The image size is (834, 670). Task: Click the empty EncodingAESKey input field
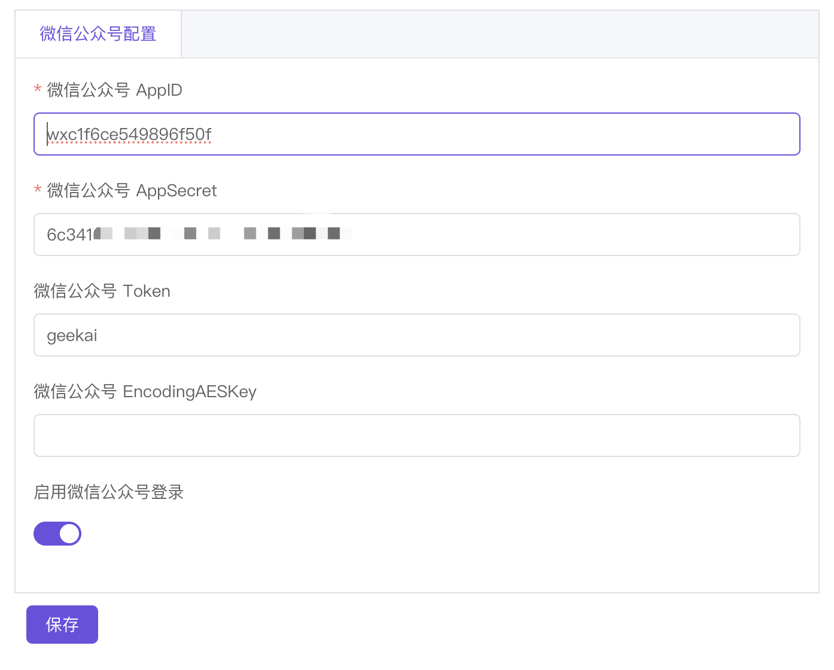click(417, 435)
